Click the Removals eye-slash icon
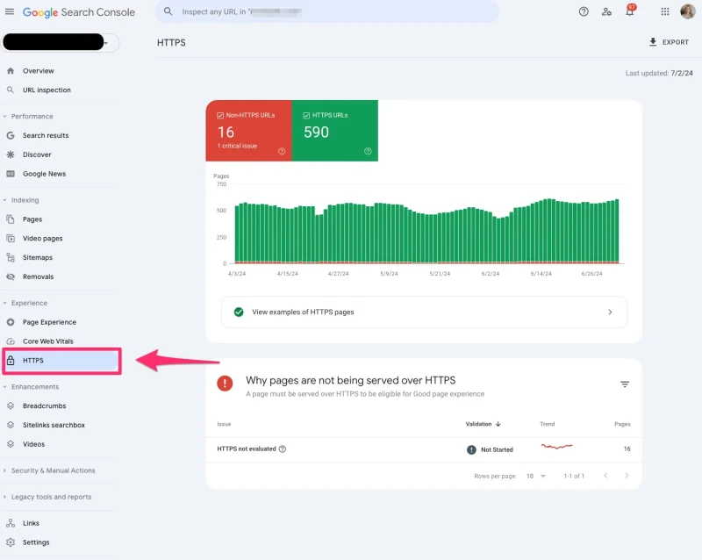Image resolution: width=702 pixels, height=560 pixels. pos(11,276)
